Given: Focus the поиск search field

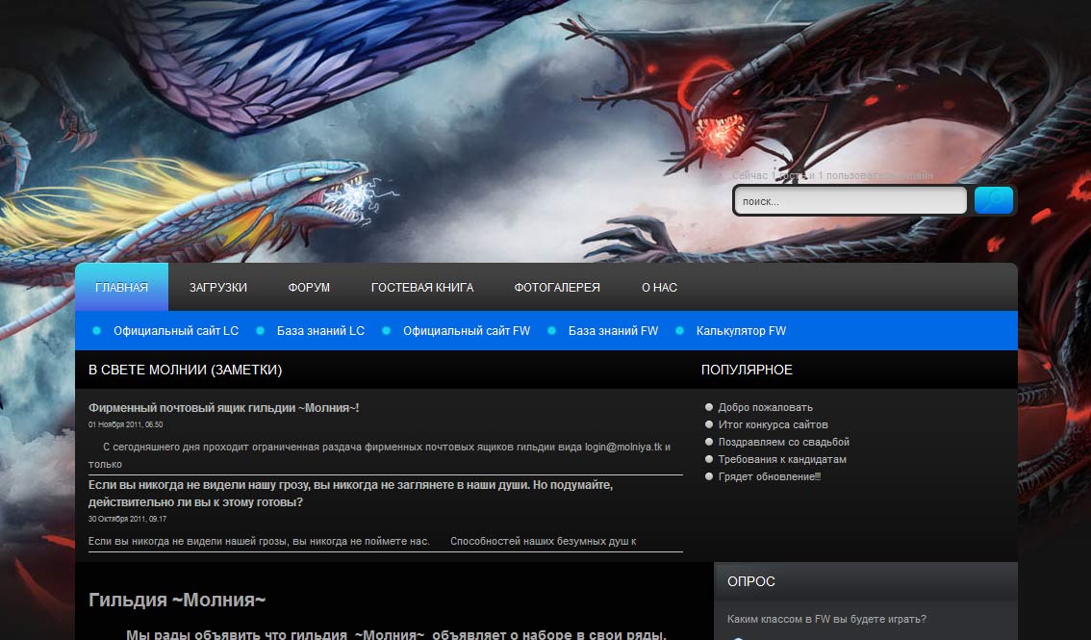Looking at the screenshot, I should click(x=850, y=201).
